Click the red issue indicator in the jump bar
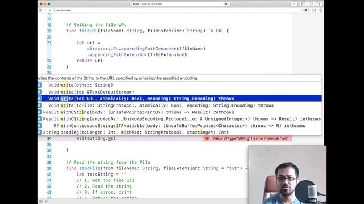 [305, 10]
